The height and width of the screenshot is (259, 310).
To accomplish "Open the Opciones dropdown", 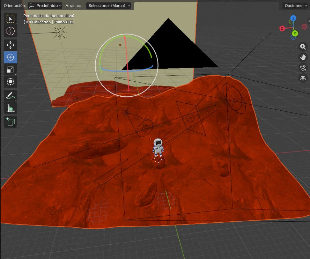I will pos(295,6).
